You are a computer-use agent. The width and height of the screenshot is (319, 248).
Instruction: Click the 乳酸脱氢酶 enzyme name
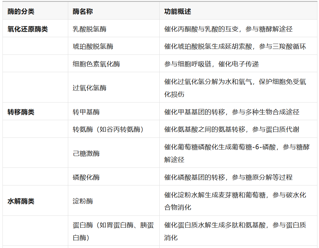90,29
